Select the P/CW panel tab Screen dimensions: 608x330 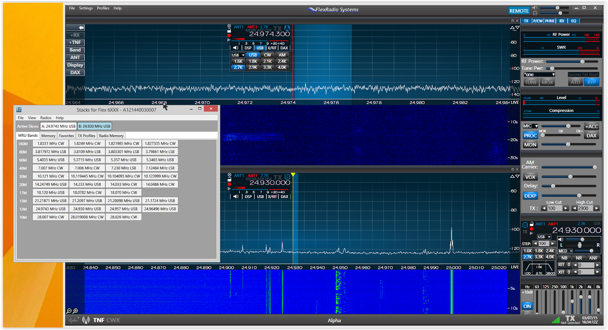(538, 21)
